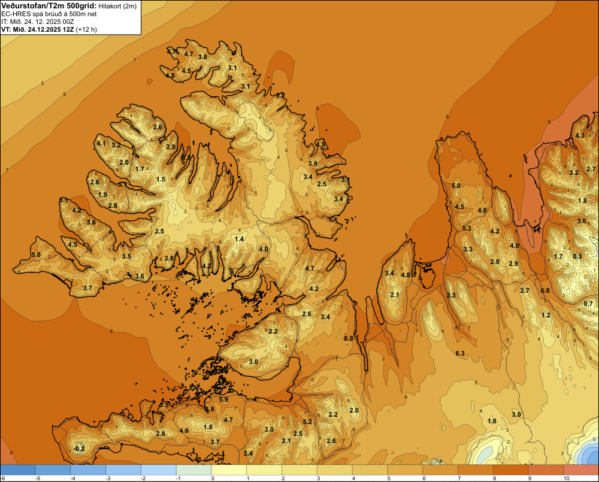Select the legend swatch between 9 and 10
The width and height of the screenshot is (599, 482).
(x=546, y=470)
